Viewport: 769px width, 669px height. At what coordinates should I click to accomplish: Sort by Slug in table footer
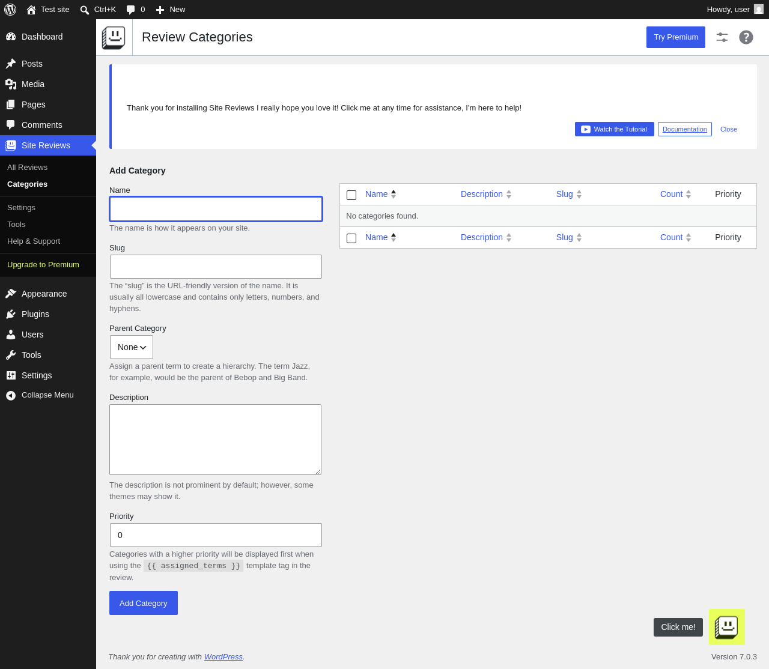(x=569, y=237)
